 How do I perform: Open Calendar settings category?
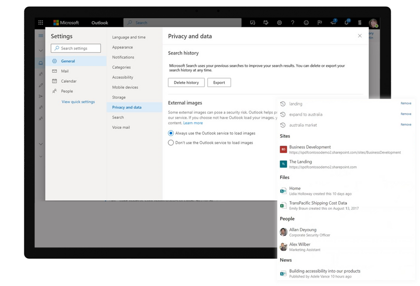76,81
